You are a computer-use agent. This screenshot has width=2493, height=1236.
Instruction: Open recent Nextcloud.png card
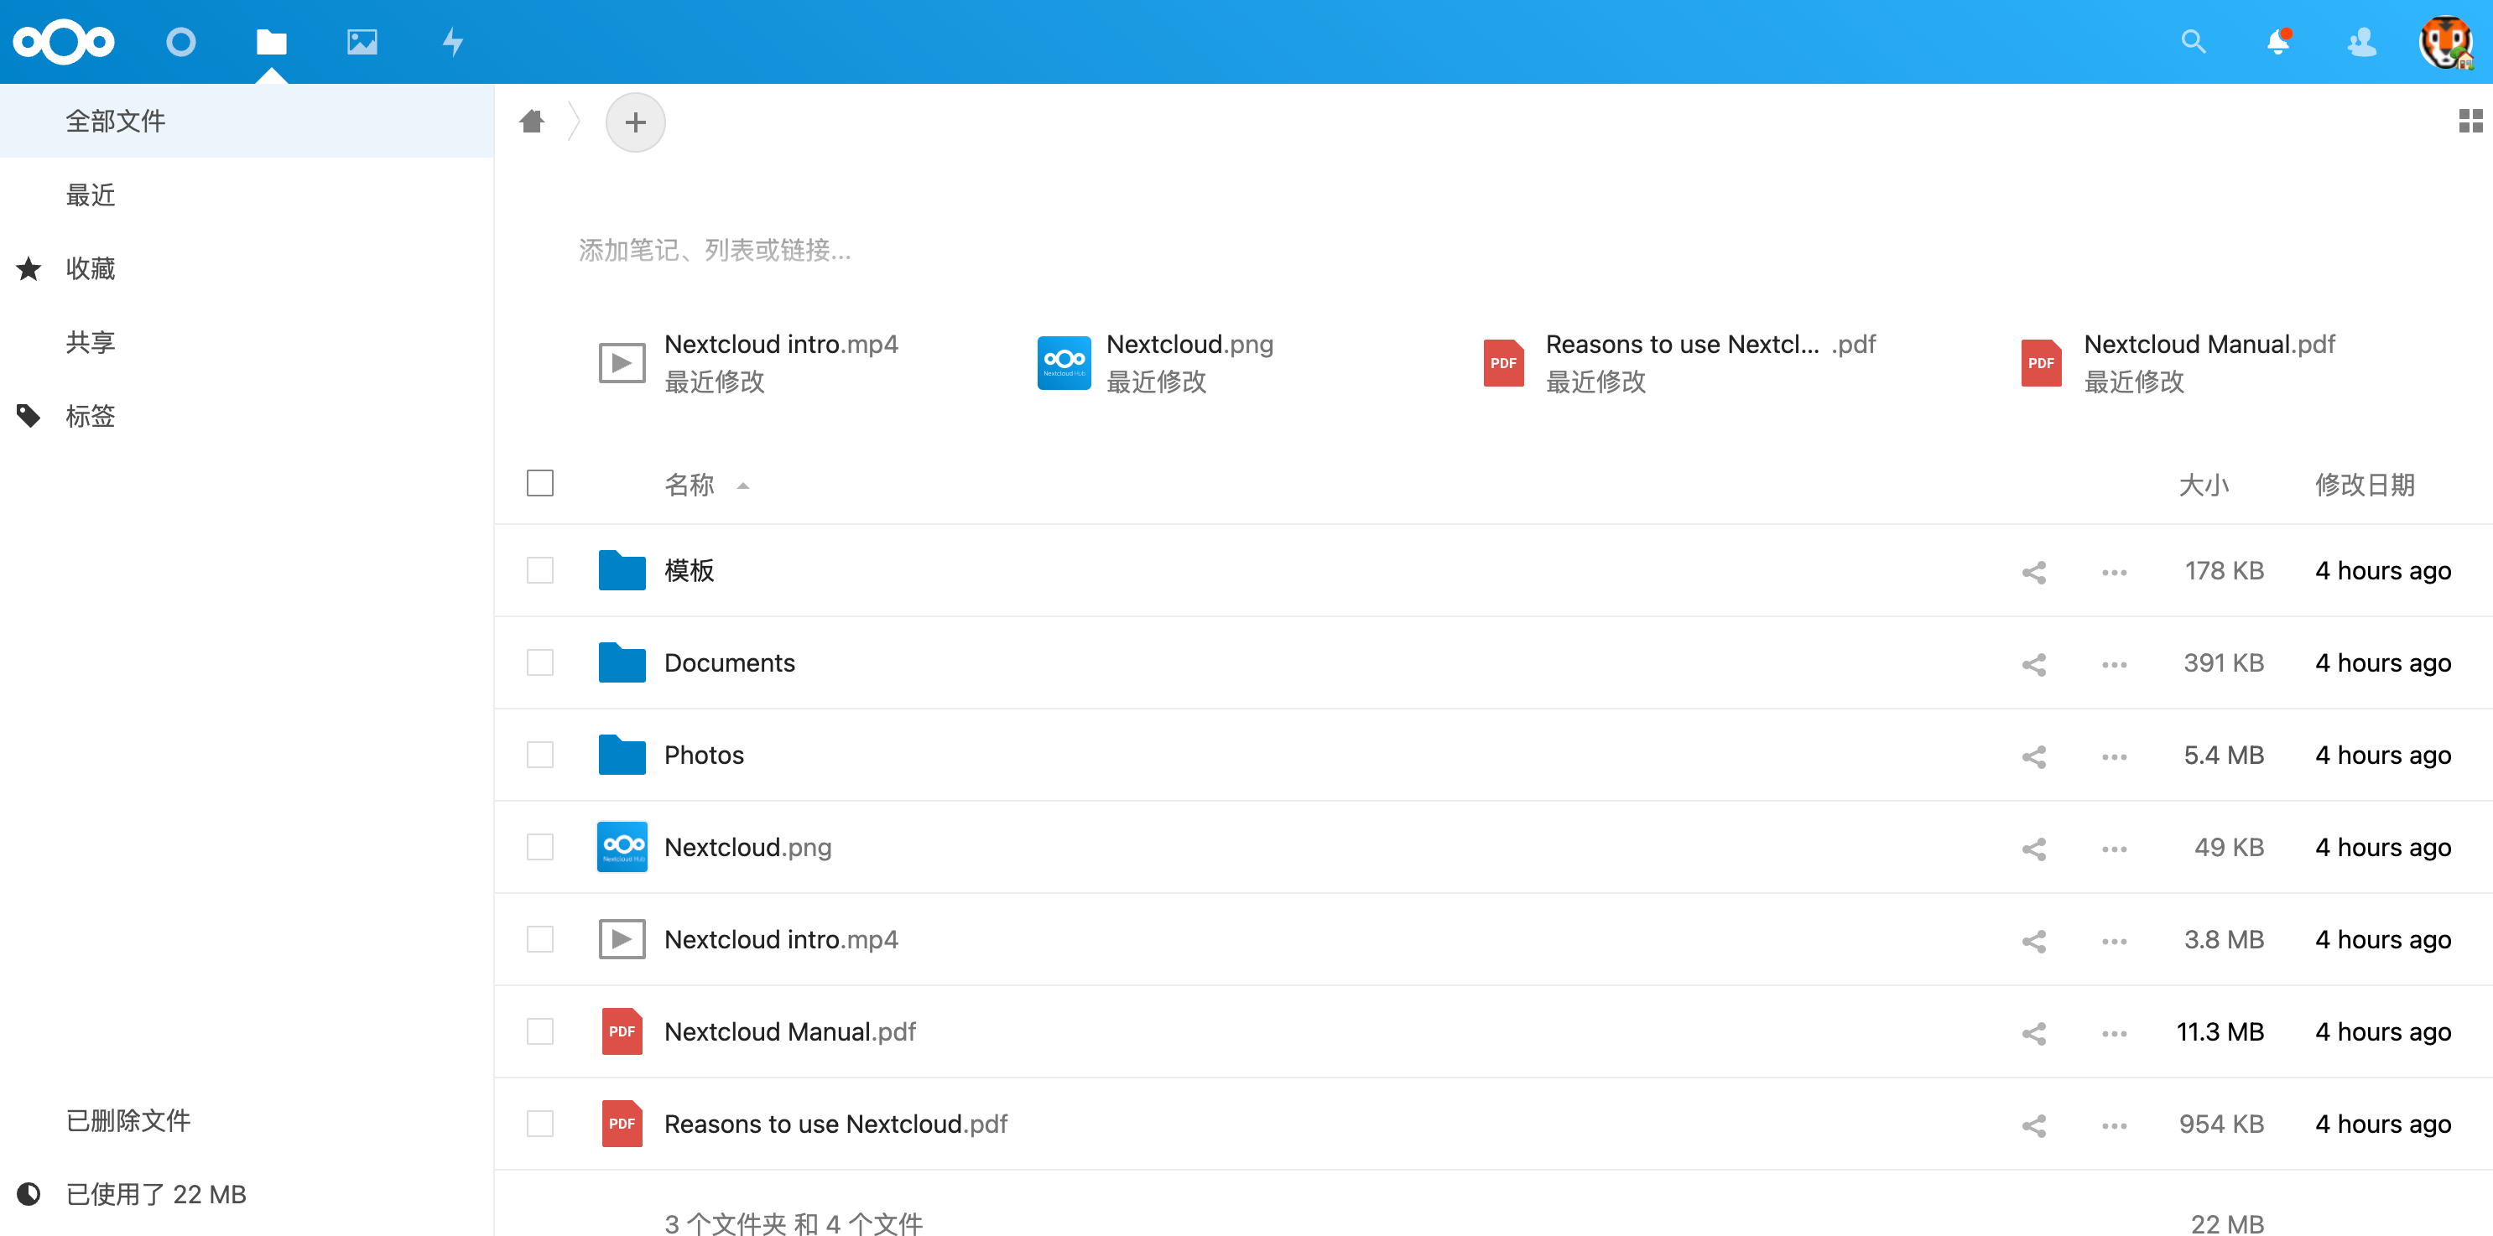[1156, 363]
